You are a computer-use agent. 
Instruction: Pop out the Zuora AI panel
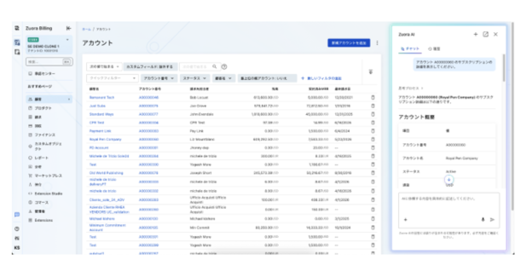pyautogui.click(x=486, y=34)
